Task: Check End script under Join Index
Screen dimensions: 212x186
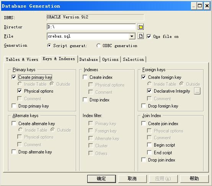Action: 149,152
